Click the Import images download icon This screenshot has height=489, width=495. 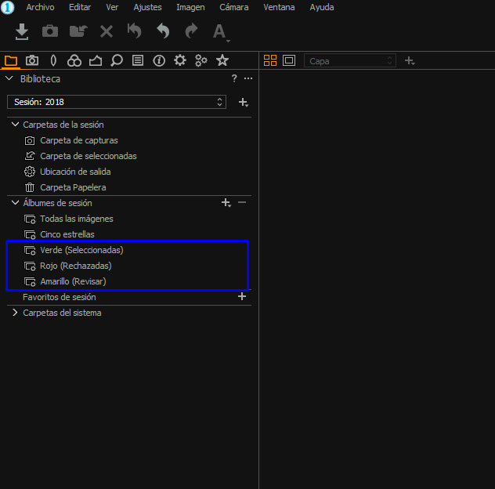(x=23, y=31)
